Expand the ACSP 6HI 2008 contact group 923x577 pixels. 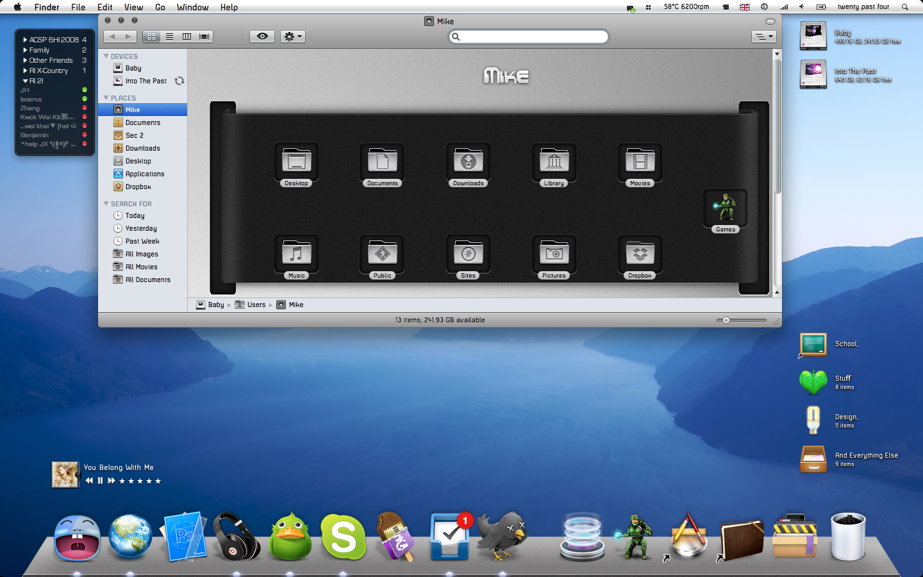click(x=25, y=40)
